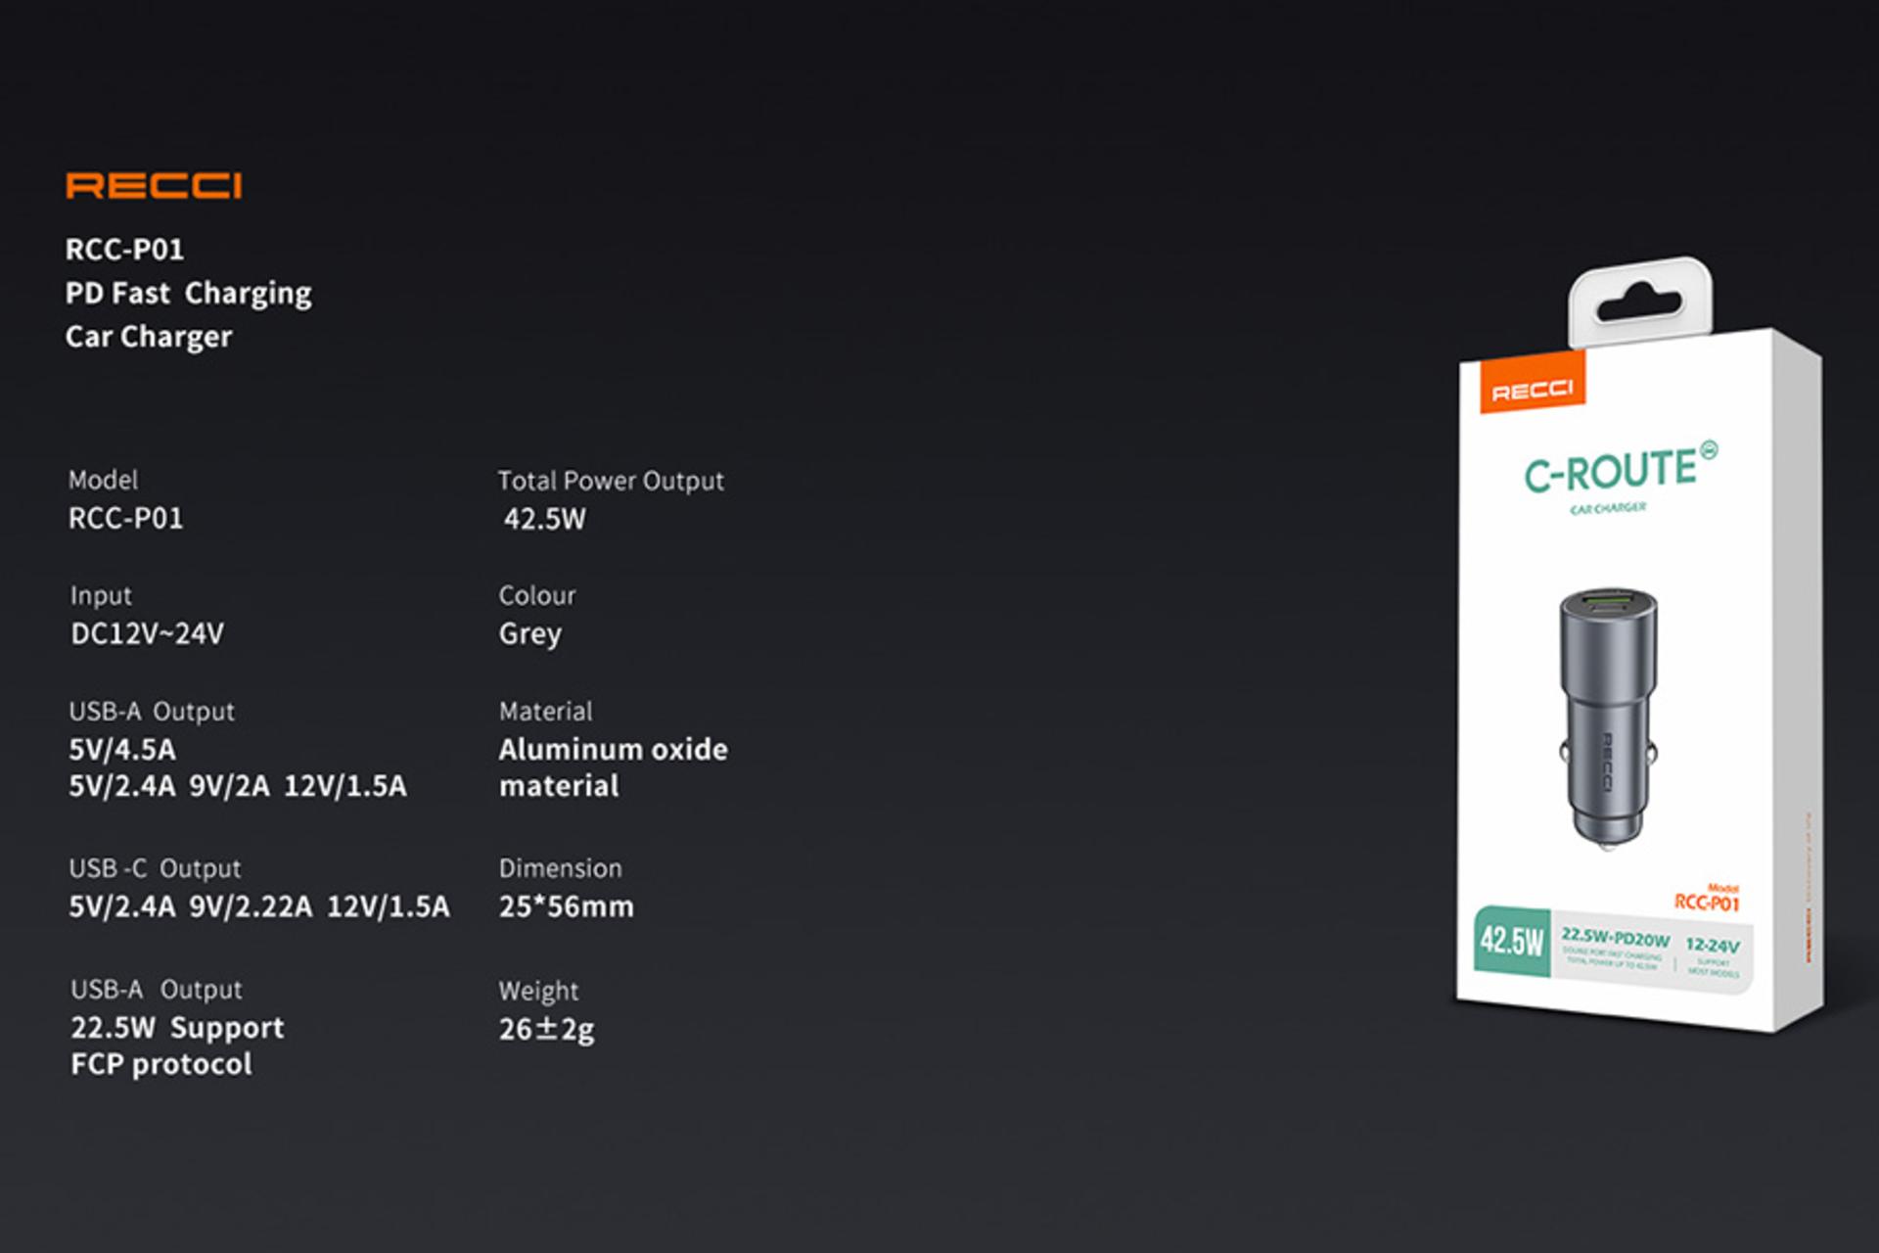
Task: Click the DC12V~24V input value
Action: coord(147,633)
